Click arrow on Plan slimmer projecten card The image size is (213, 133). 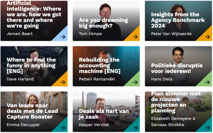(207, 128)
